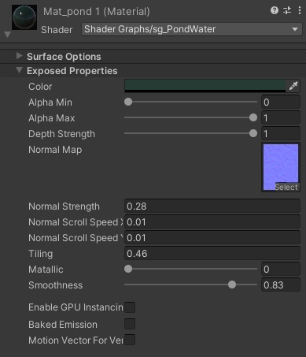Adjust the Alpha Max slider
The width and height of the screenshot is (306, 357).
pyautogui.click(x=190, y=117)
